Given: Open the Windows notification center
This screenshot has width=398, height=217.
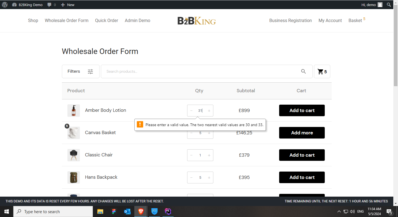Looking at the screenshot, I should click(x=389, y=211).
